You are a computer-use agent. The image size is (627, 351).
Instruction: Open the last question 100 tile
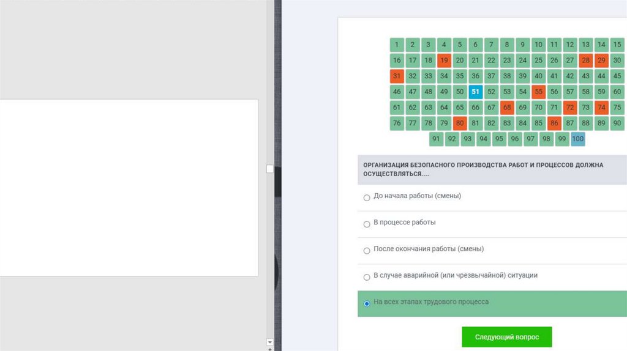point(577,139)
